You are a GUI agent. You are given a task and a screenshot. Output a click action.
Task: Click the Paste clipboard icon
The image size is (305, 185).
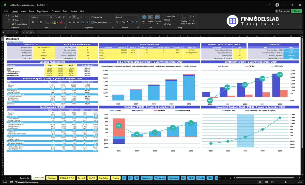click(x=7, y=18)
